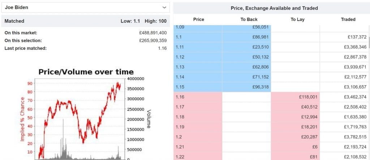Select the 1.13 price row cell
This screenshot has height=160, width=370.
(198, 67)
